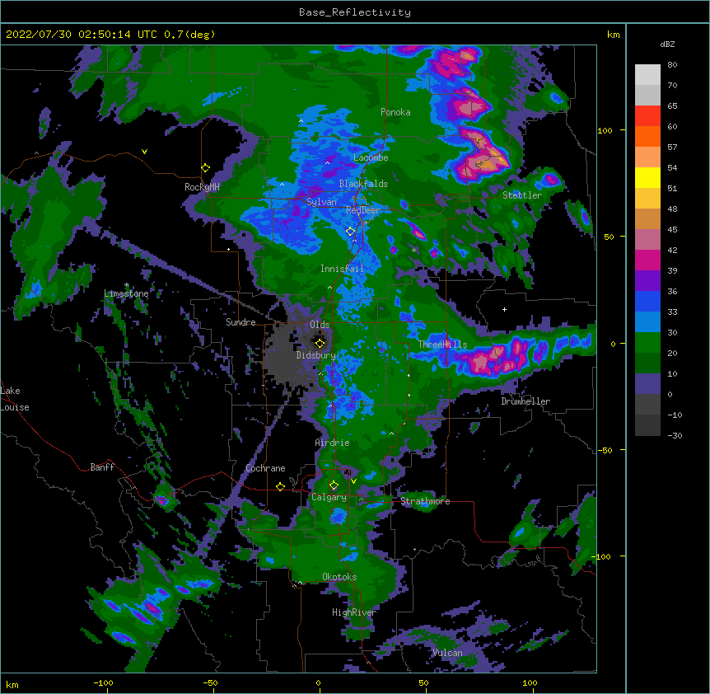This screenshot has width=710, height=694.
Task: Select the Didsbury label
Action: 315,355
